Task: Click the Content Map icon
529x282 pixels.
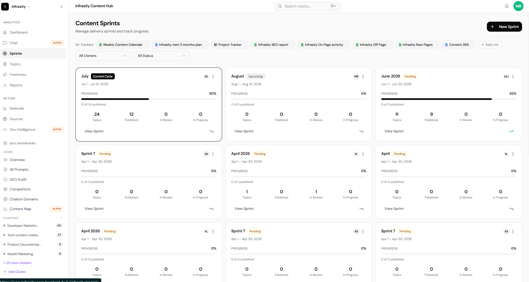Action: click(5, 209)
